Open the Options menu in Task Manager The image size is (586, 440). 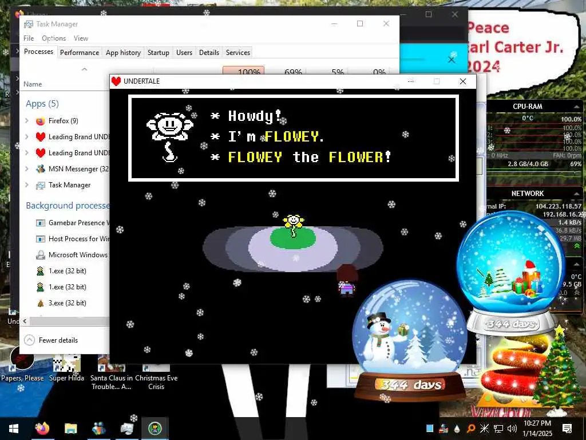(54, 38)
